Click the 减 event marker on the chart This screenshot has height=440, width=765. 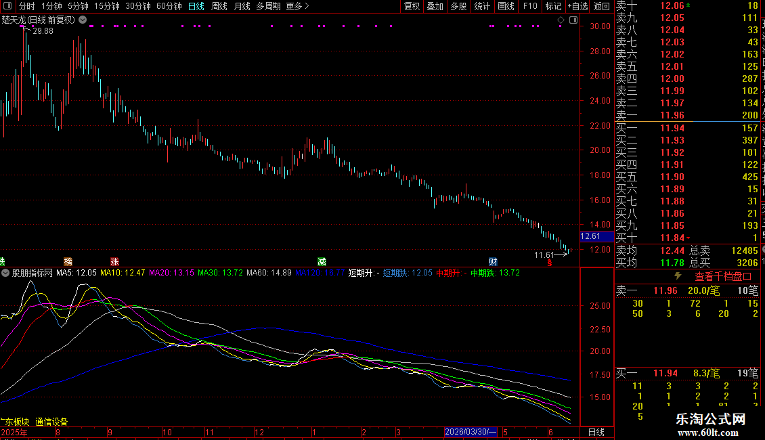coord(322,262)
